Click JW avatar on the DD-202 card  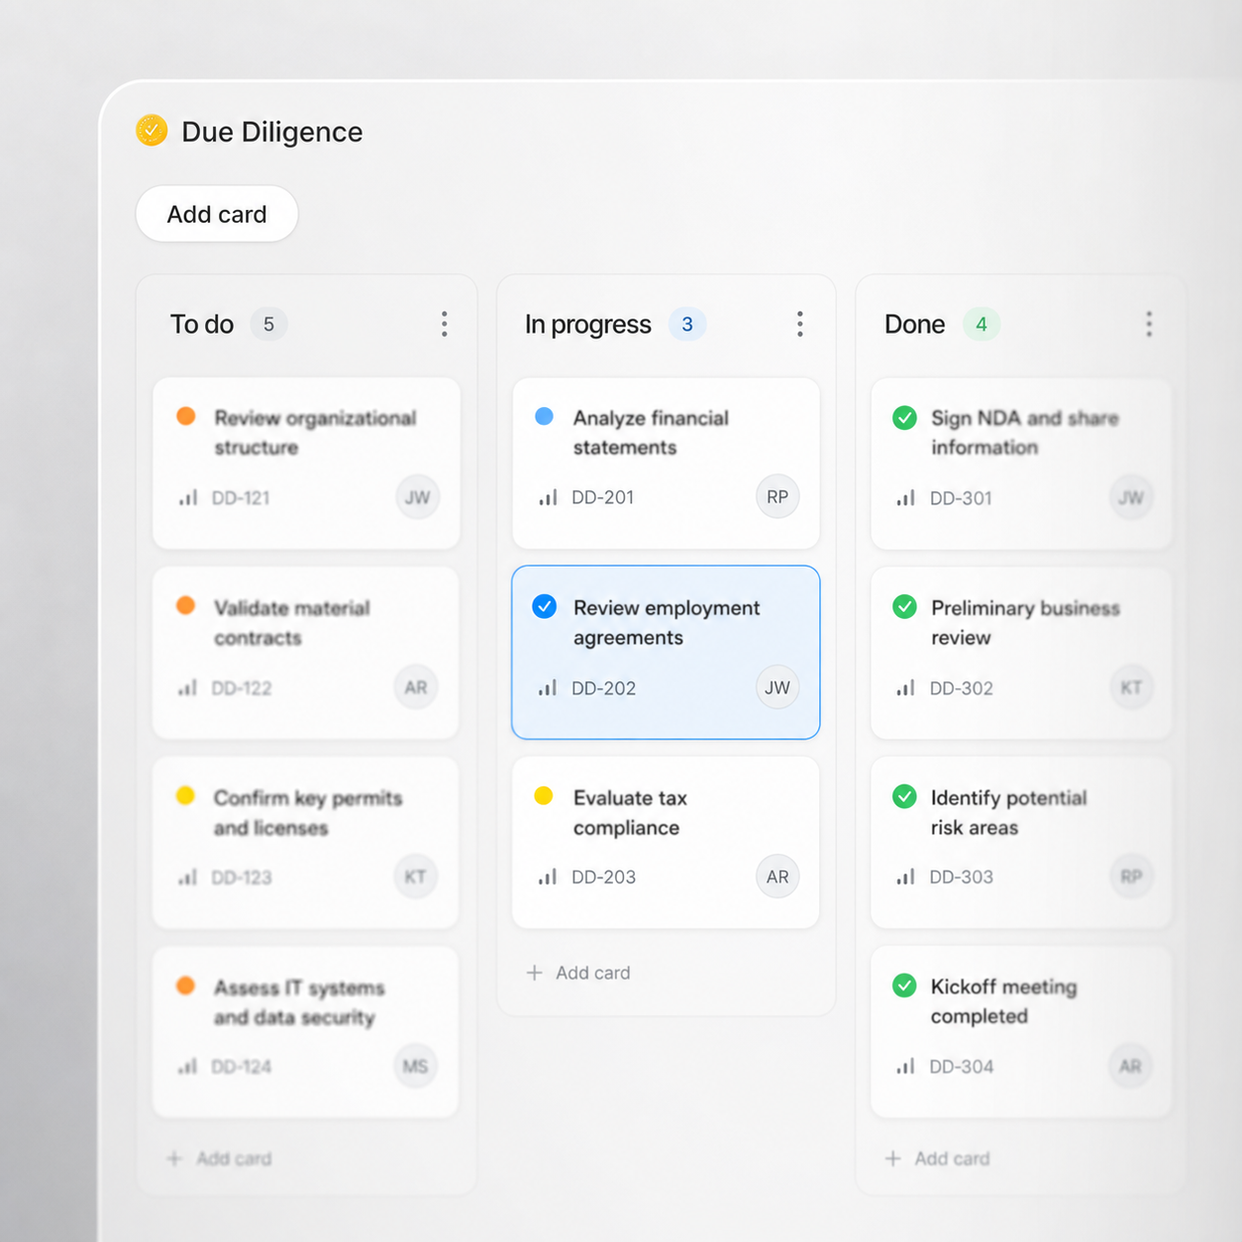pyautogui.click(x=777, y=687)
